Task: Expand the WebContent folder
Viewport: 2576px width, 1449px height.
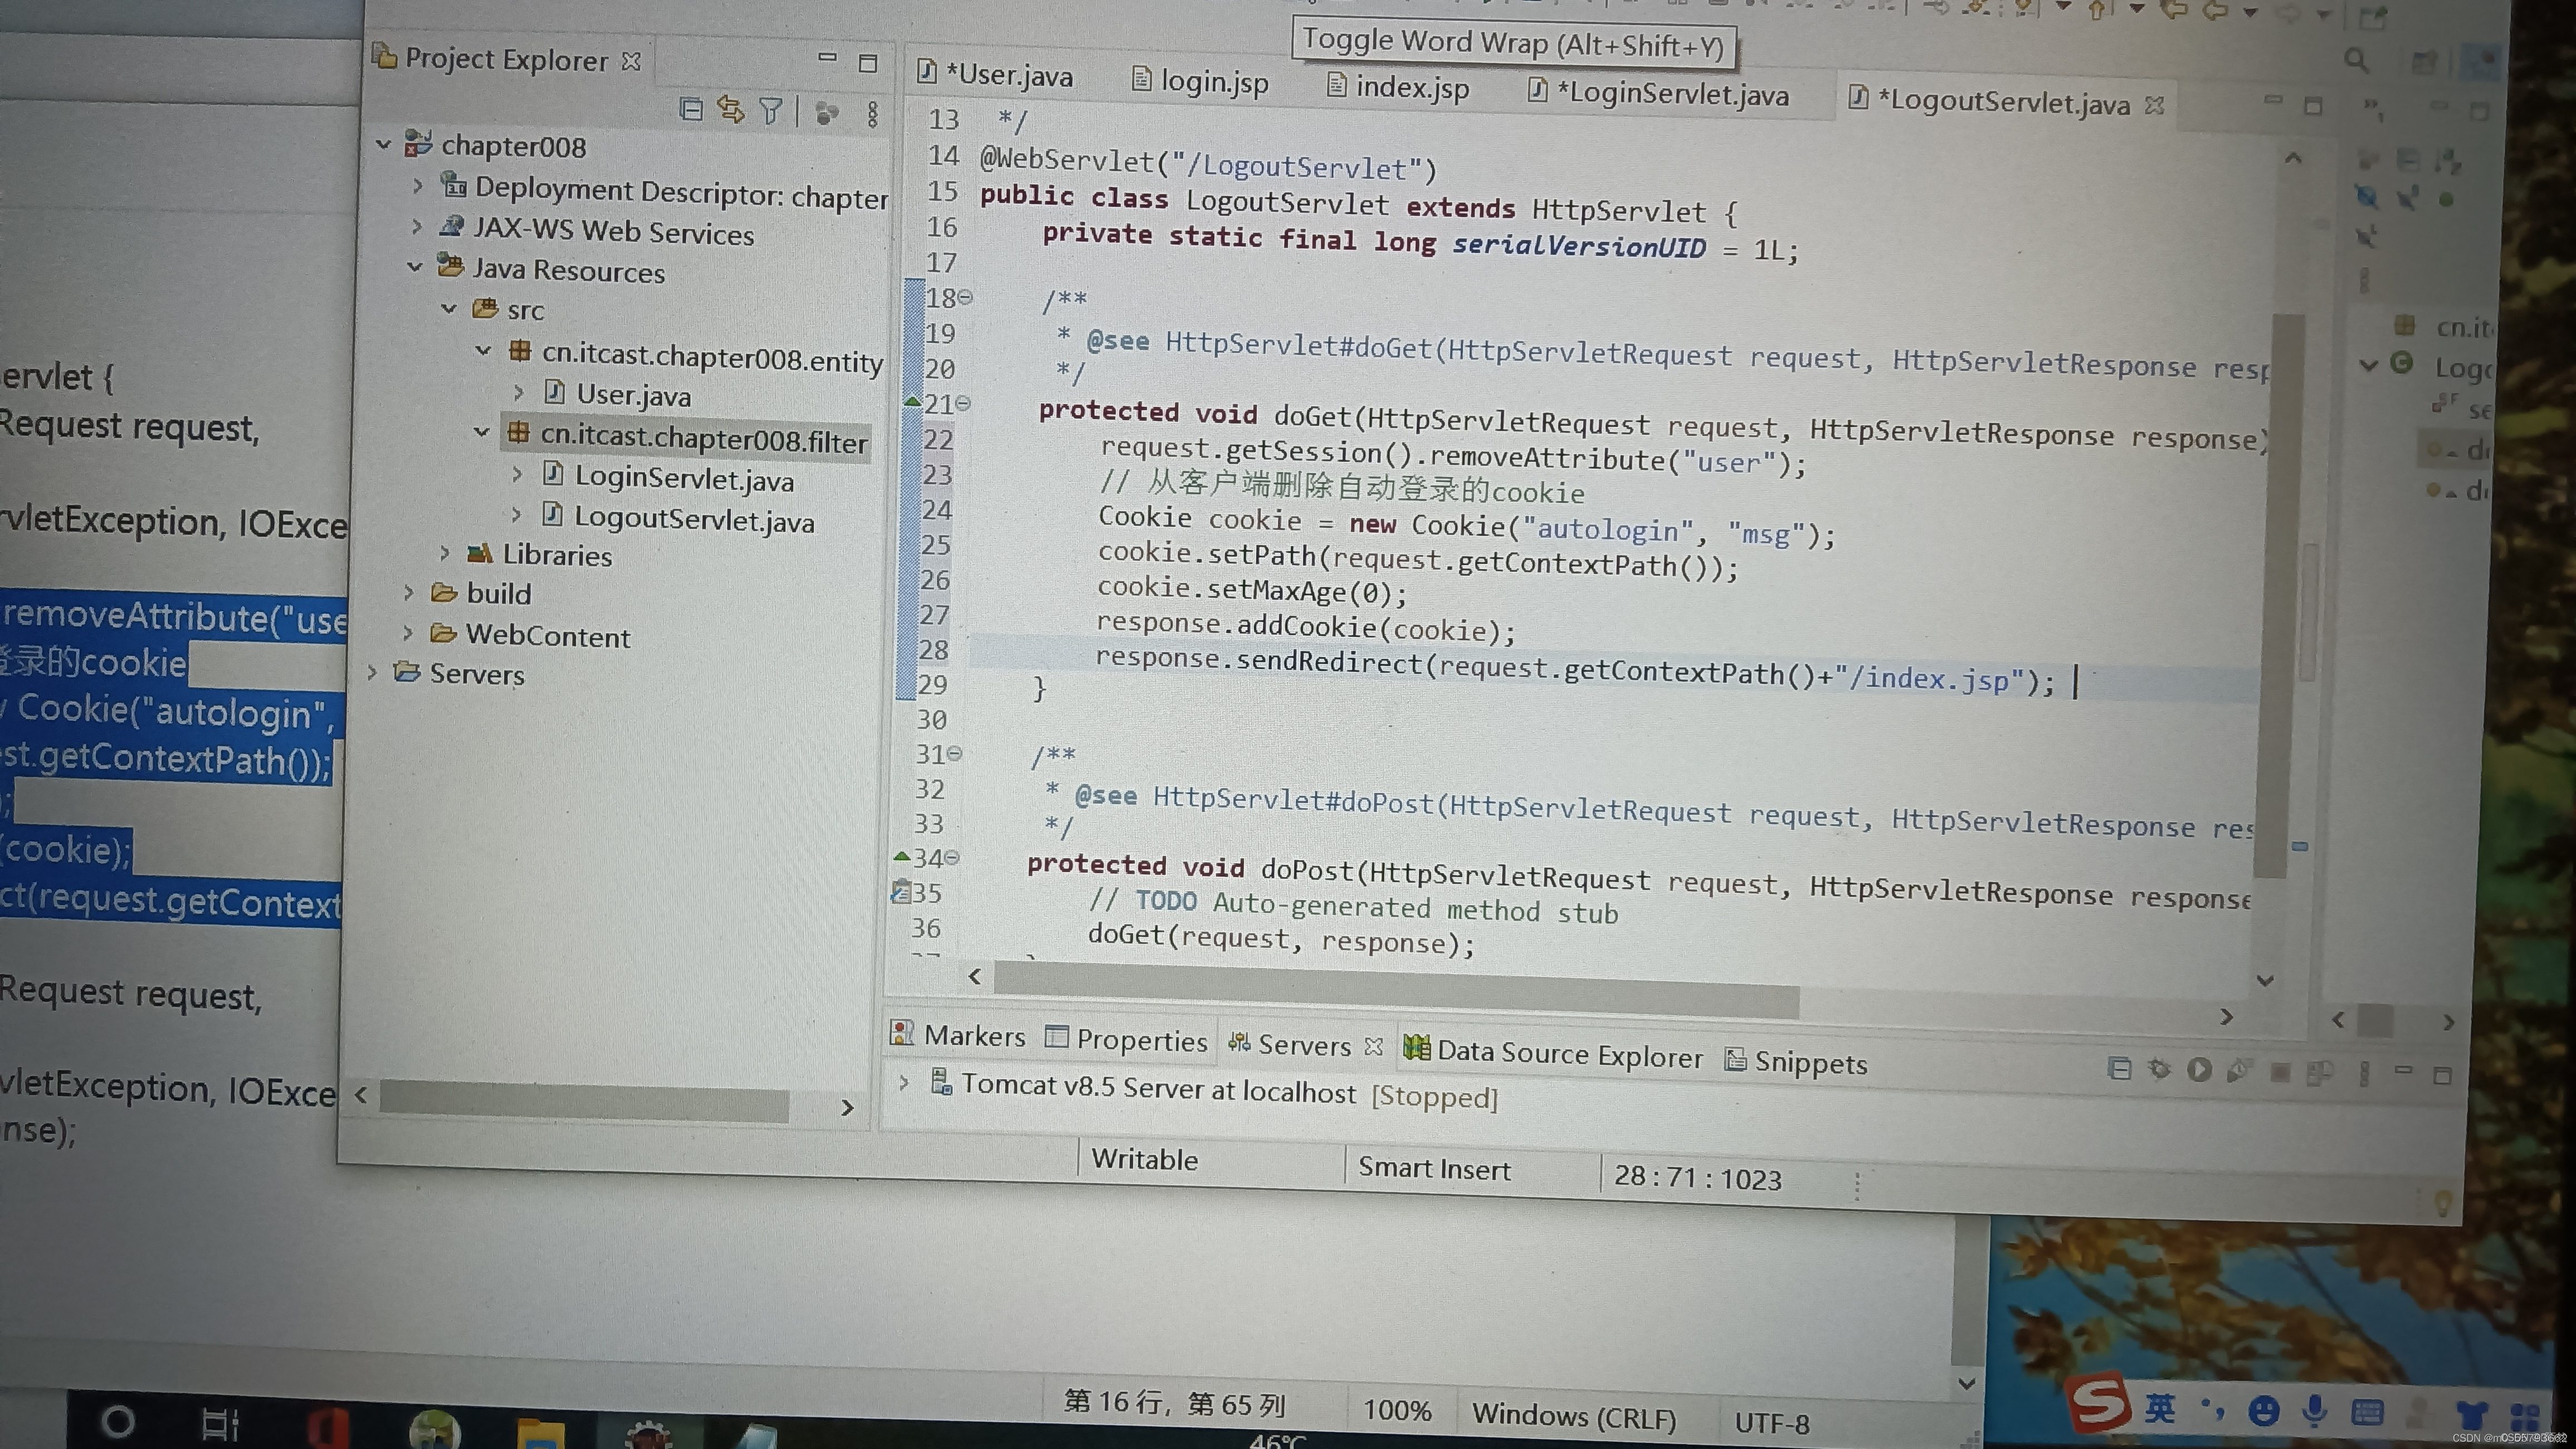Action: (407, 633)
